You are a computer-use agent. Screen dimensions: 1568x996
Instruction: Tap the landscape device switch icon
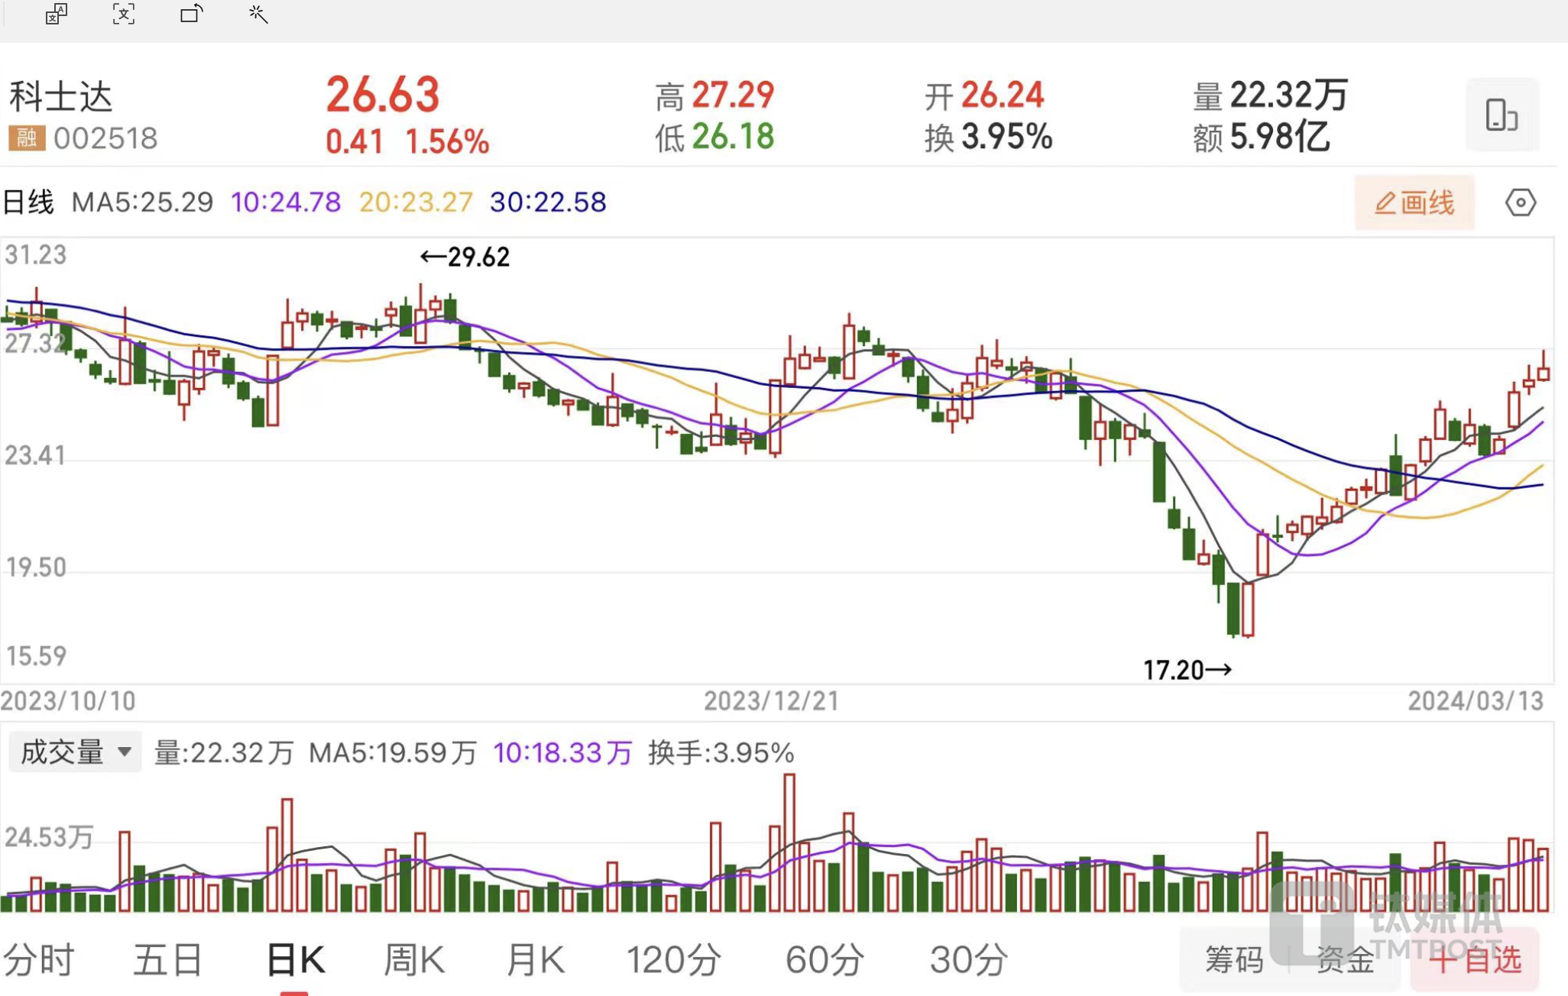1501,115
